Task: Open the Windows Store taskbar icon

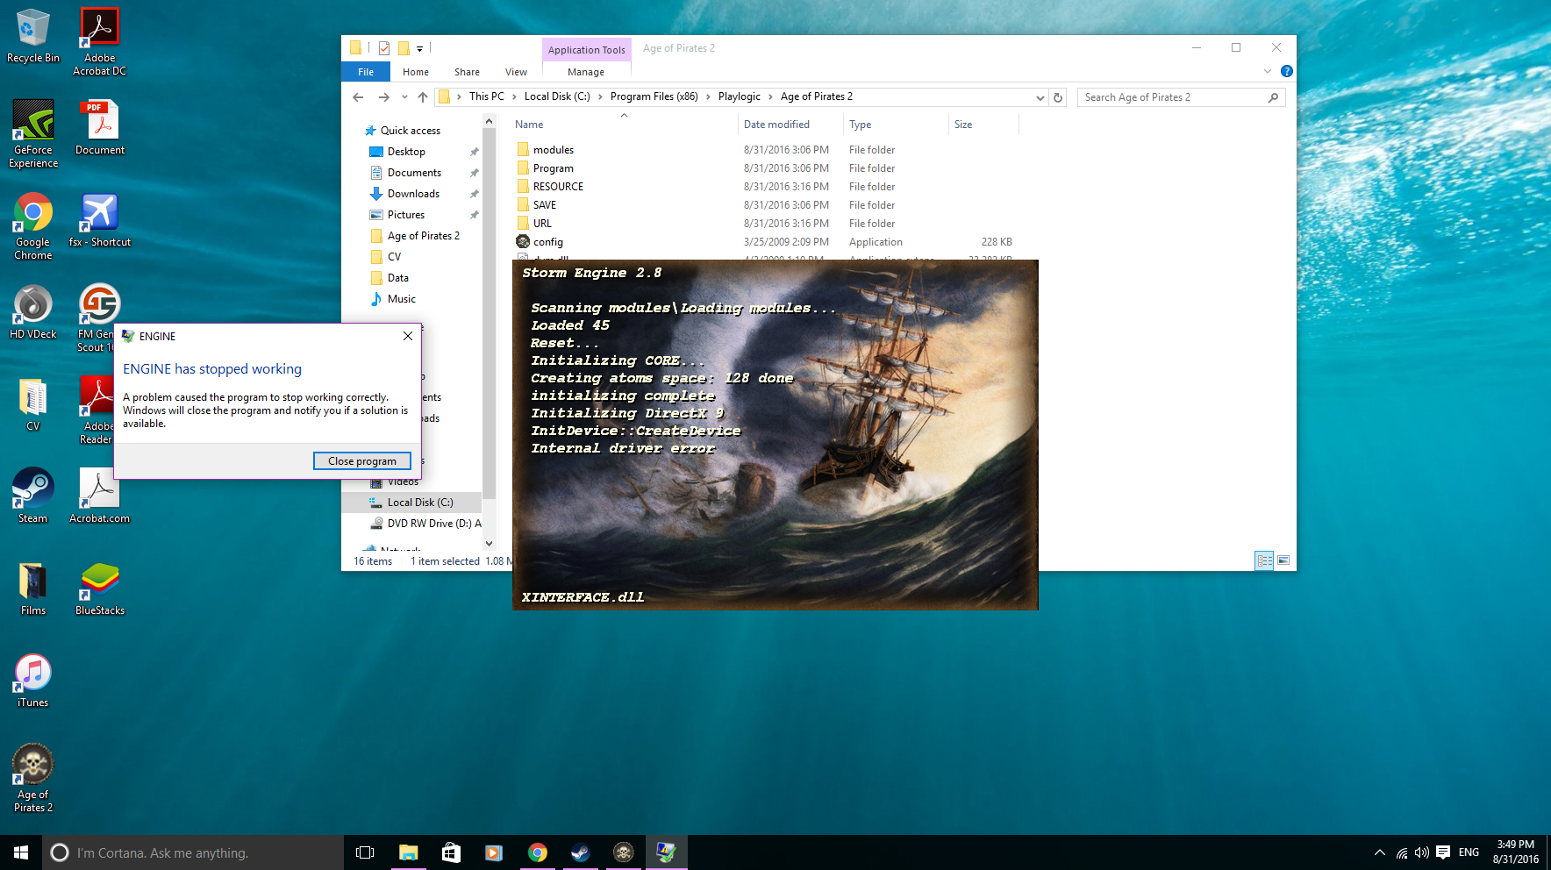Action: click(x=451, y=852)
